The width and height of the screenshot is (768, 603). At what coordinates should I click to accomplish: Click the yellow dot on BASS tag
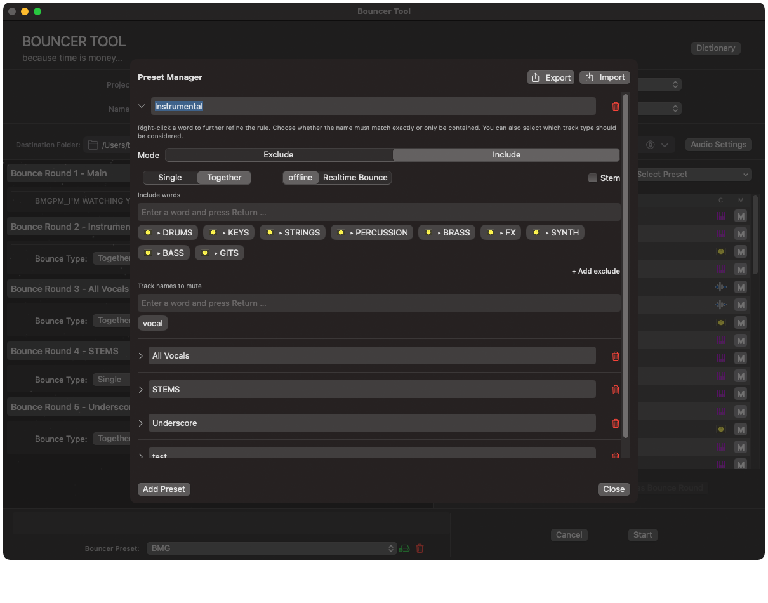(147, 253)
